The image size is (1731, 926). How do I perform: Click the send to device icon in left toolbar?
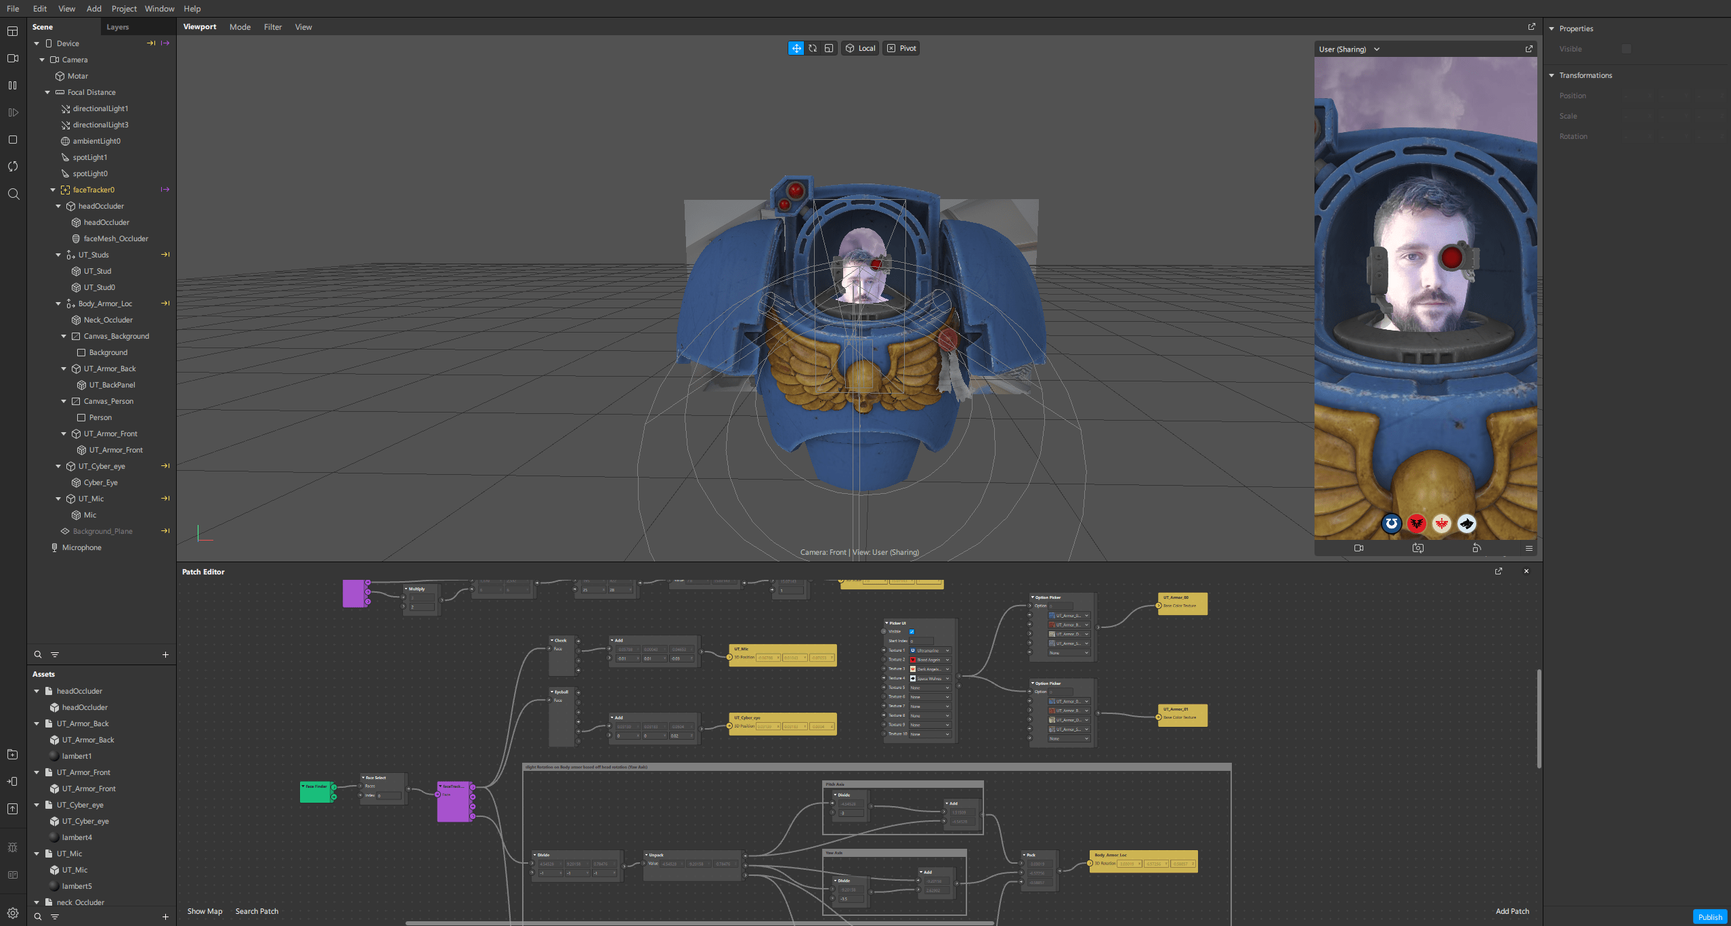point(12,782)
